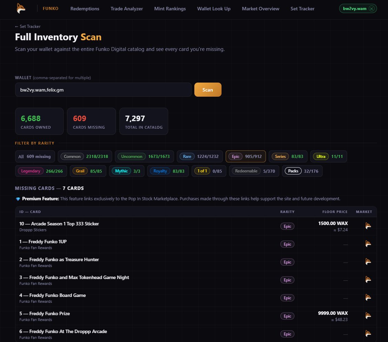Image resolution: width=388 pixels, height=342 pixels.
Task: Open market link for Arcade Season 1 Top 333 Sticker
Action: (x=368, y=226)
